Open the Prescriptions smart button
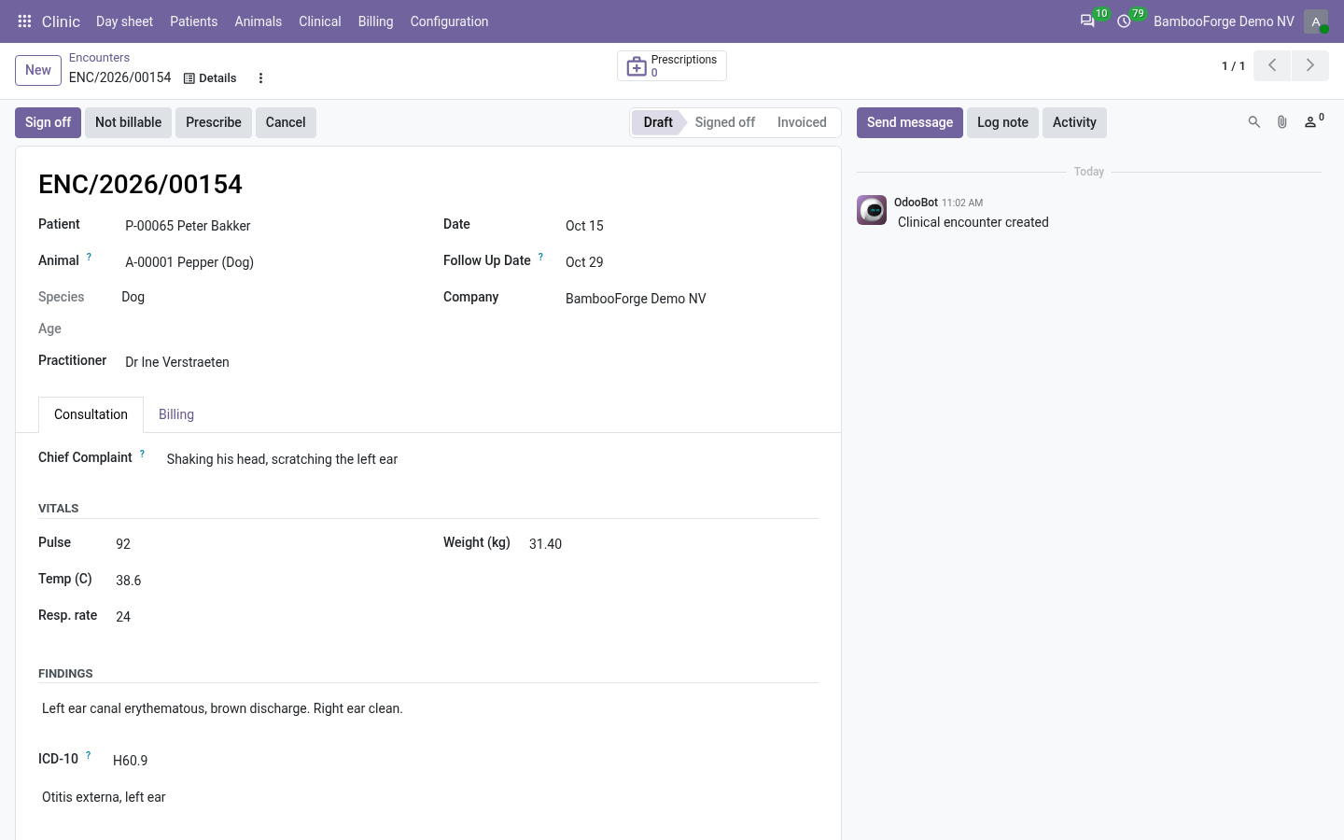The image size is (1344, 840). pyautogui.click(x=672, y=66)
